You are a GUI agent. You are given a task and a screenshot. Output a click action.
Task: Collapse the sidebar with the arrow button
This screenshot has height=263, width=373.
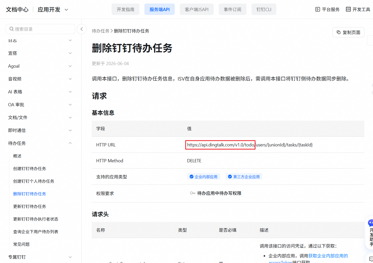click(x=82, y=29)
